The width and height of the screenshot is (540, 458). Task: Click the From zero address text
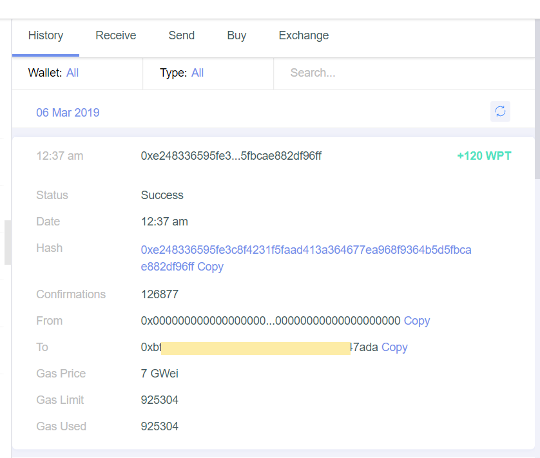pyautogui.click(x=271, y=321)
